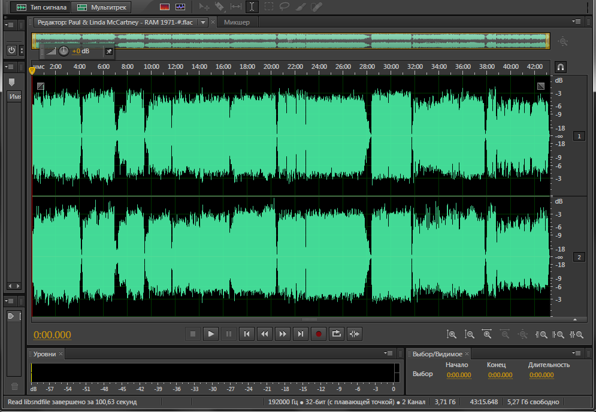The width and height of the screenshot is (596, 412).
Task: Close the Выбор/Видимое panel
Action: (467, 354)
